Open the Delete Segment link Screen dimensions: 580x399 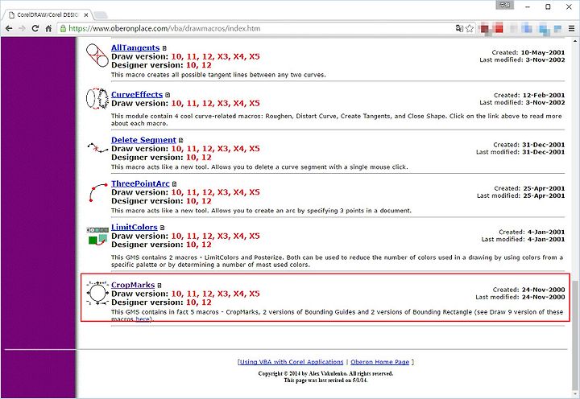(143, 140)
